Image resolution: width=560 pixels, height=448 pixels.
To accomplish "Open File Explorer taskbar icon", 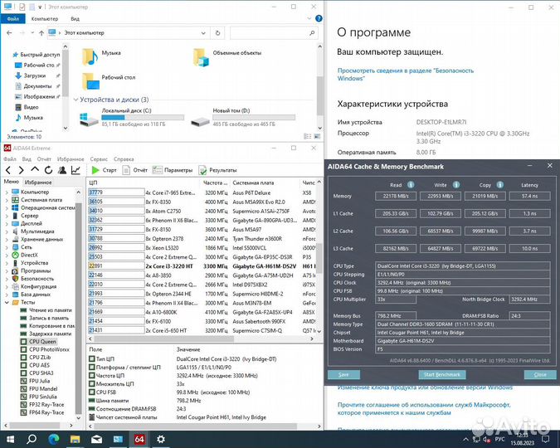I will pos(75,439).
